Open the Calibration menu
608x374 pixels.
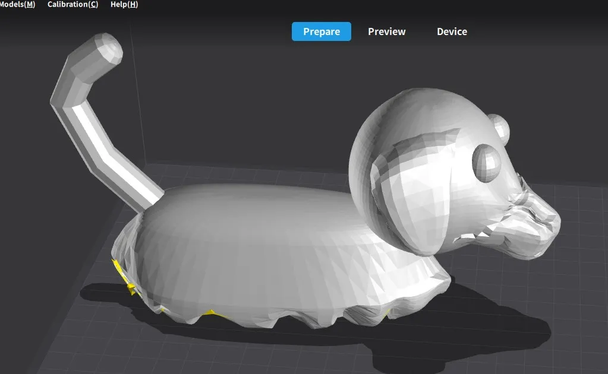tap(71, 5)
